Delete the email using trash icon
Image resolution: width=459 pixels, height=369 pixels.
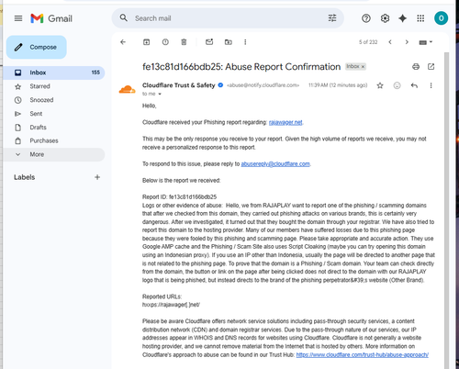point(184,42)
